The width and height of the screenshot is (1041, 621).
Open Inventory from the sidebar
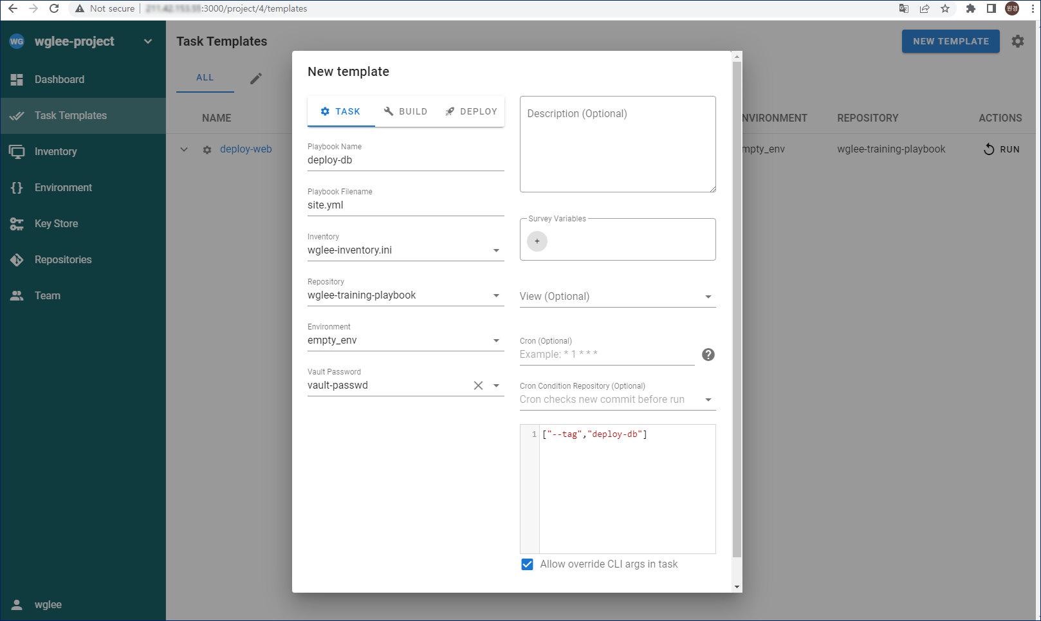pyautogui.click(x=83, y=152)
